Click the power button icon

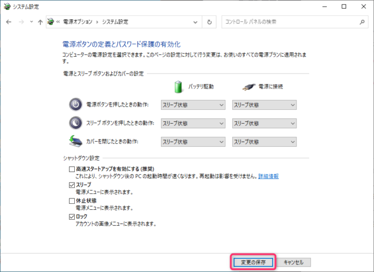point(75,104)
